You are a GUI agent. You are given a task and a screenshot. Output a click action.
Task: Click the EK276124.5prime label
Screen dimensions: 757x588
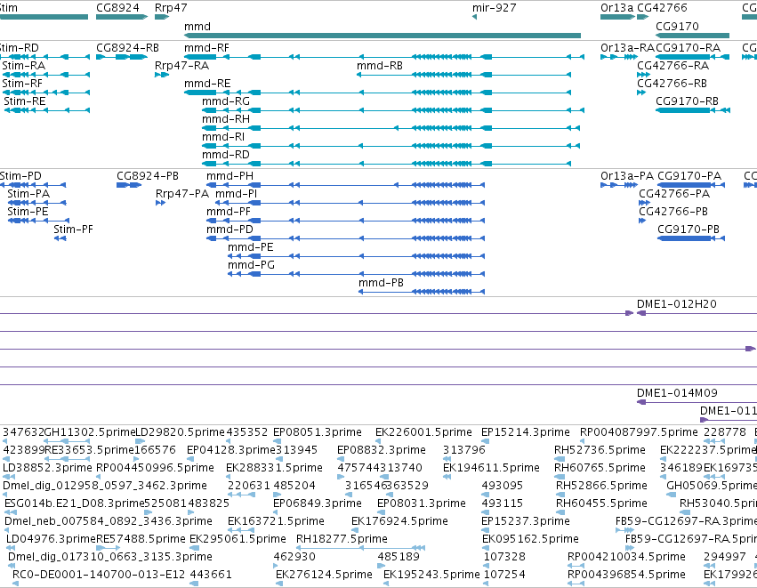324,575
